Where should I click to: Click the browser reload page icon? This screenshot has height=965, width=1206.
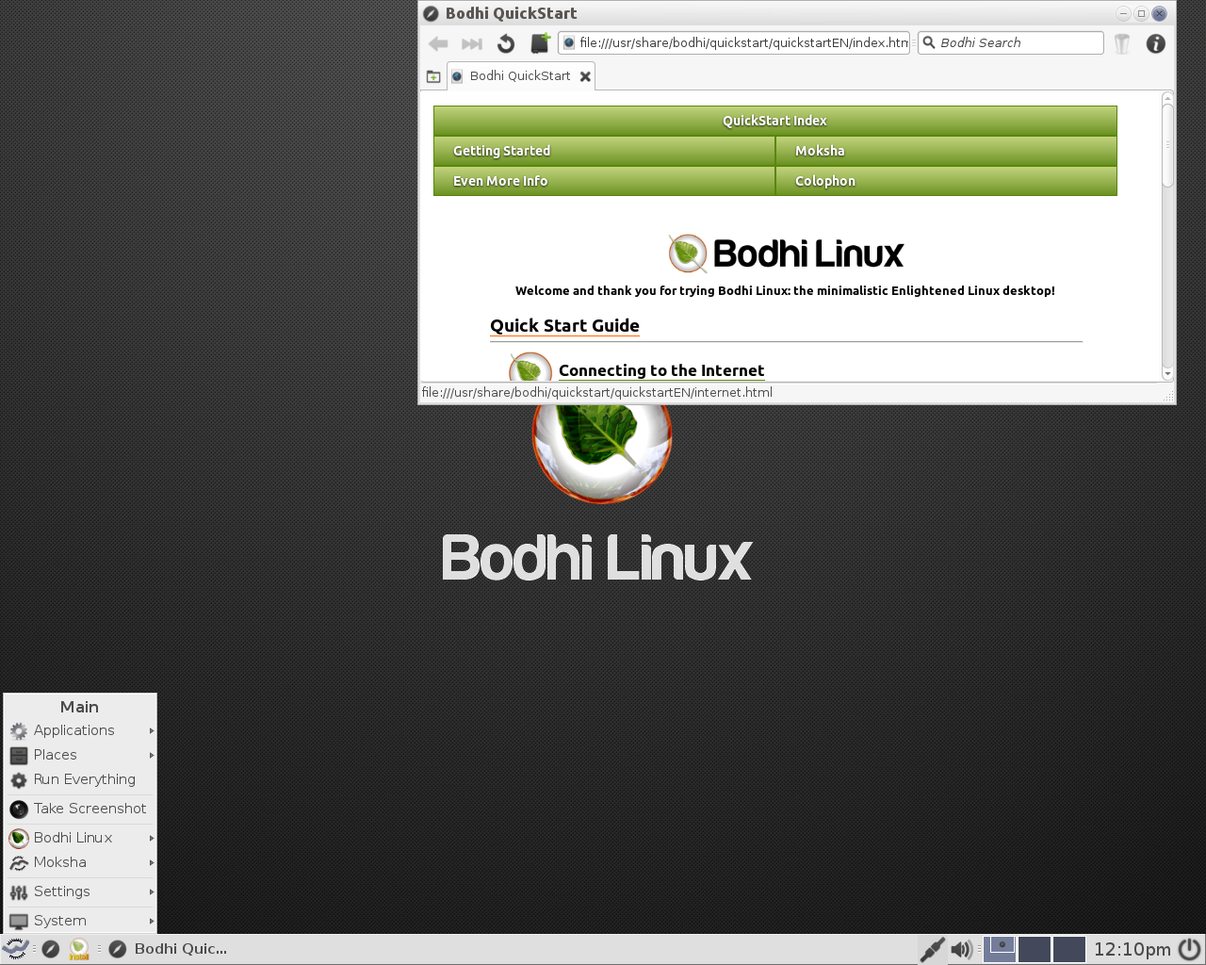[x=506, y=43]
